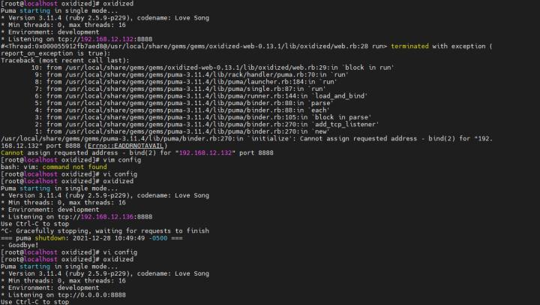Click traceback entry 10 with web.rb:29
The width and height of the screenshot is (540, 305).
pyautogui.click(x=212, y=68)
